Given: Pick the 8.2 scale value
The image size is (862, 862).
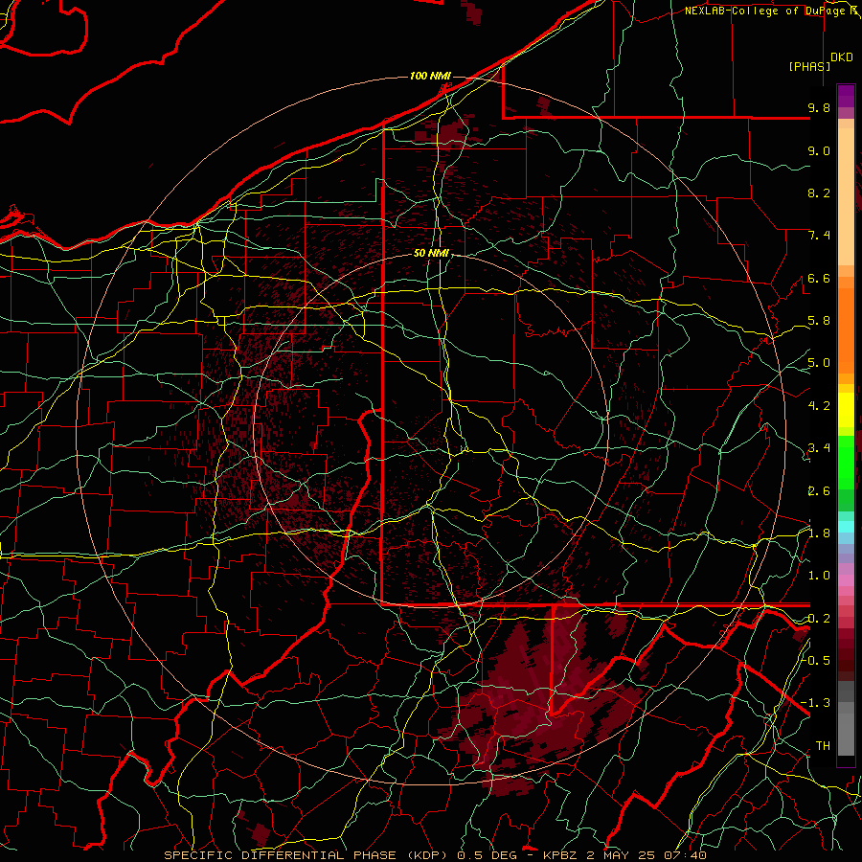Looking at the screenshot, I should coord(819,193).
